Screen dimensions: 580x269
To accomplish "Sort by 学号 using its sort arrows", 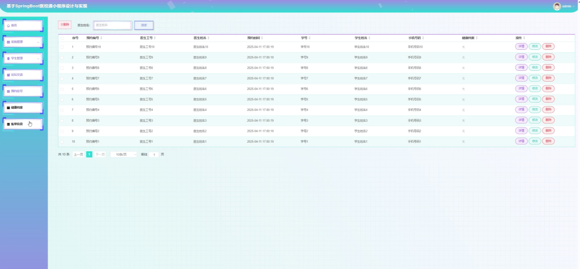I will [310, 38].
